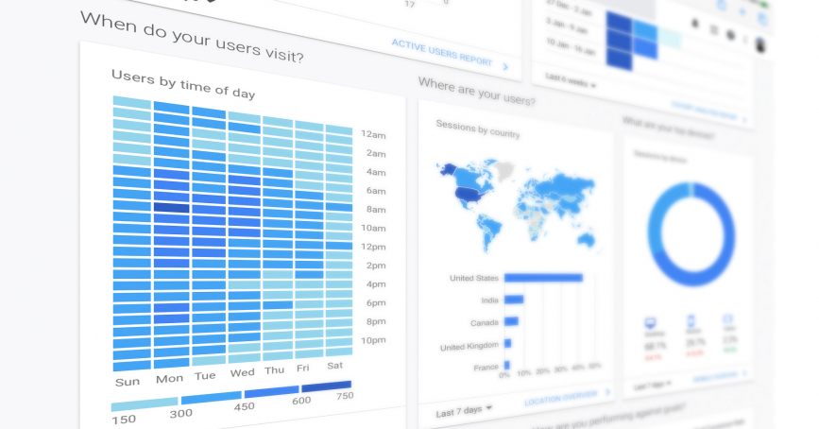Click Australia on the world map
This screenshot has height=429, width=819.
[586, 240]
